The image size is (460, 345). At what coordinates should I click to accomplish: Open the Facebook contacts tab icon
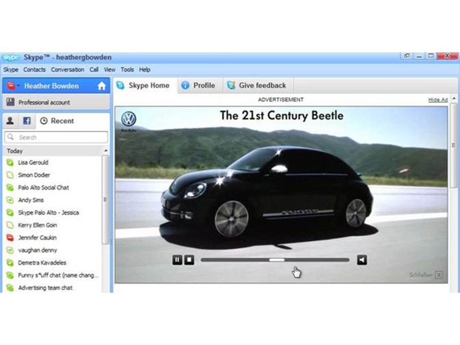pos(27,121)
